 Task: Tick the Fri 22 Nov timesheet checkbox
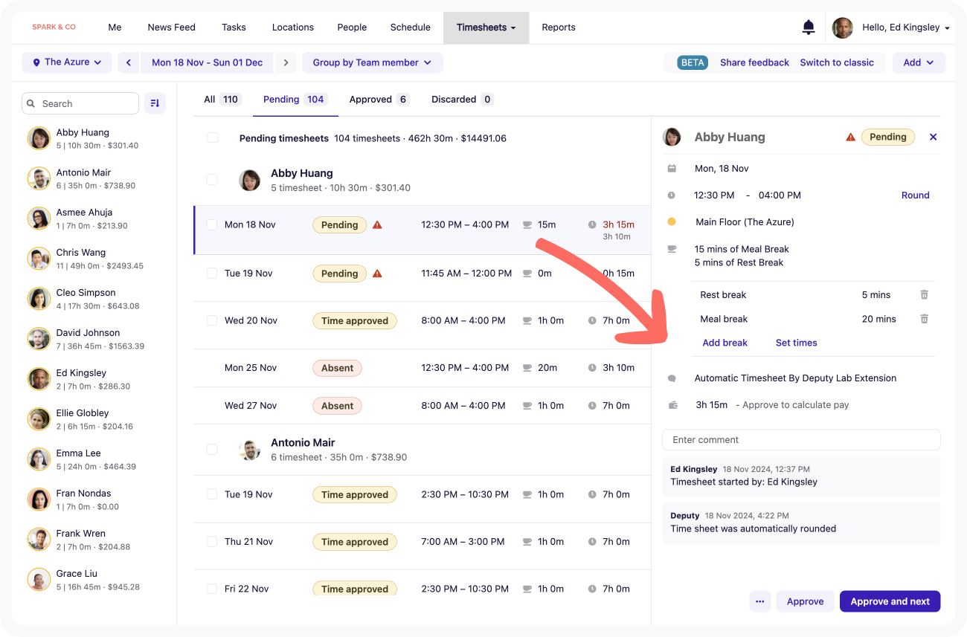(212, 589)
